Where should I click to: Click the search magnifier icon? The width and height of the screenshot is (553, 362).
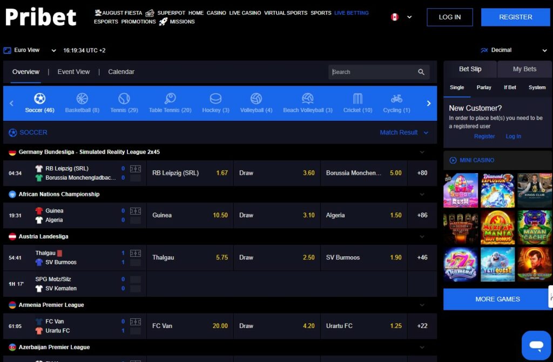click(x=421, y=72)
